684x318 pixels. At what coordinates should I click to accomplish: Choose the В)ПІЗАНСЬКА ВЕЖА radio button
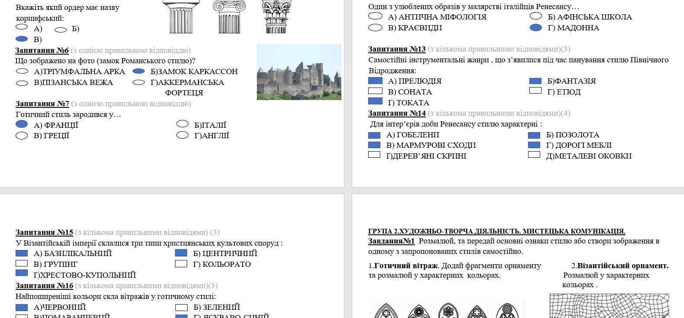22,82
